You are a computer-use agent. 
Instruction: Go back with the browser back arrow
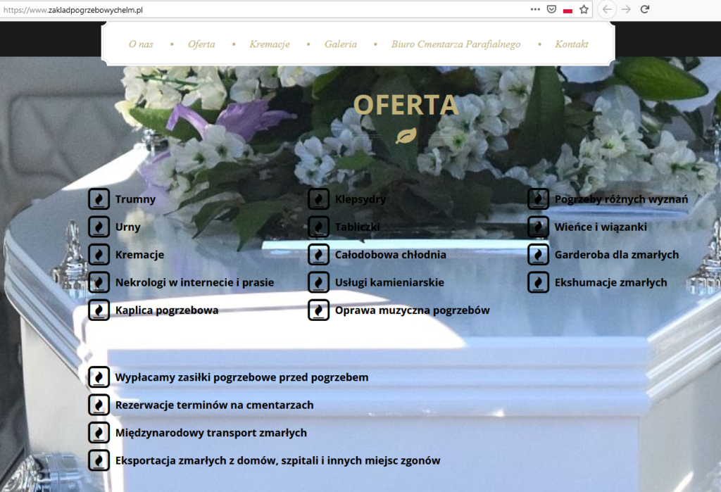point(607,9)
